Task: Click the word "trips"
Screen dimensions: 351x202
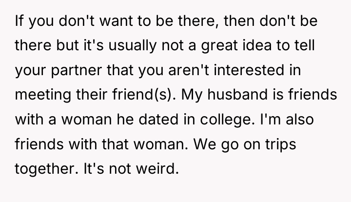Action: (281, 144)
